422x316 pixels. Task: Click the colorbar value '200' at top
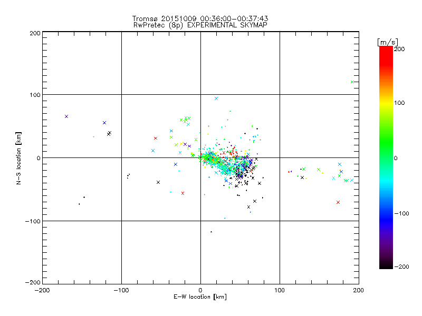pyautogui.click(x=399, y=49)
